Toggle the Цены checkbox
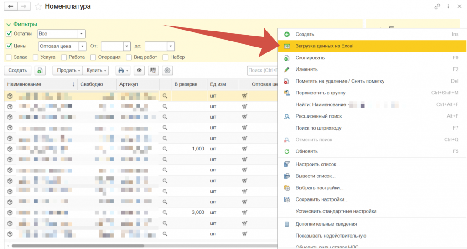 pyautogui.click(x=9, y=46)
